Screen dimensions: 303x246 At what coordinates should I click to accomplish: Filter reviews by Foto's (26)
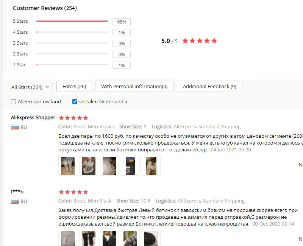(74, 86)
